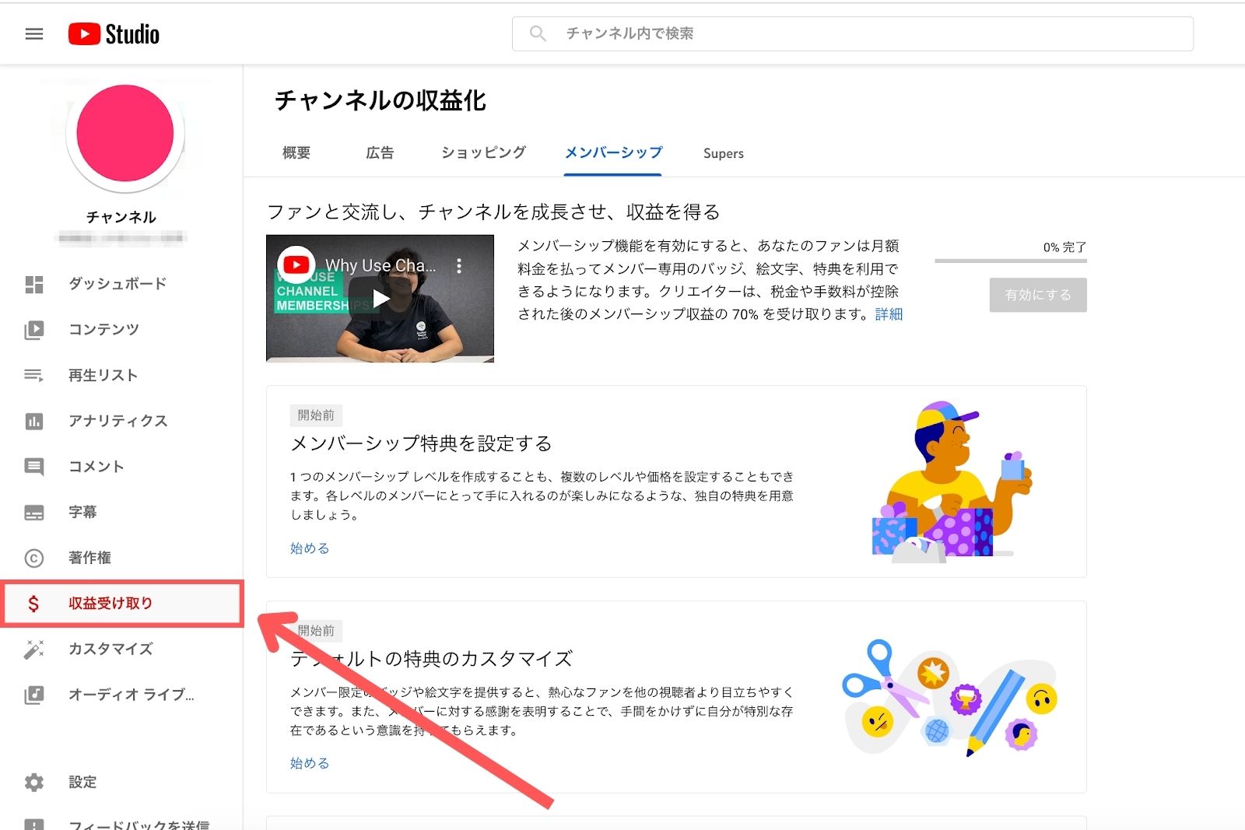The image size is (1245, 830).
Task: Open the コンテンツ content icon
Action: pyautogui.click(x=34, y=330)
